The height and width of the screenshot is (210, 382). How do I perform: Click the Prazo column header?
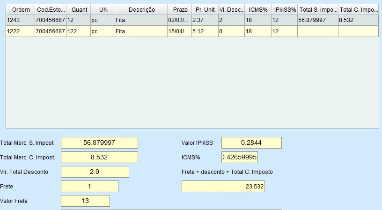(180, 10)
